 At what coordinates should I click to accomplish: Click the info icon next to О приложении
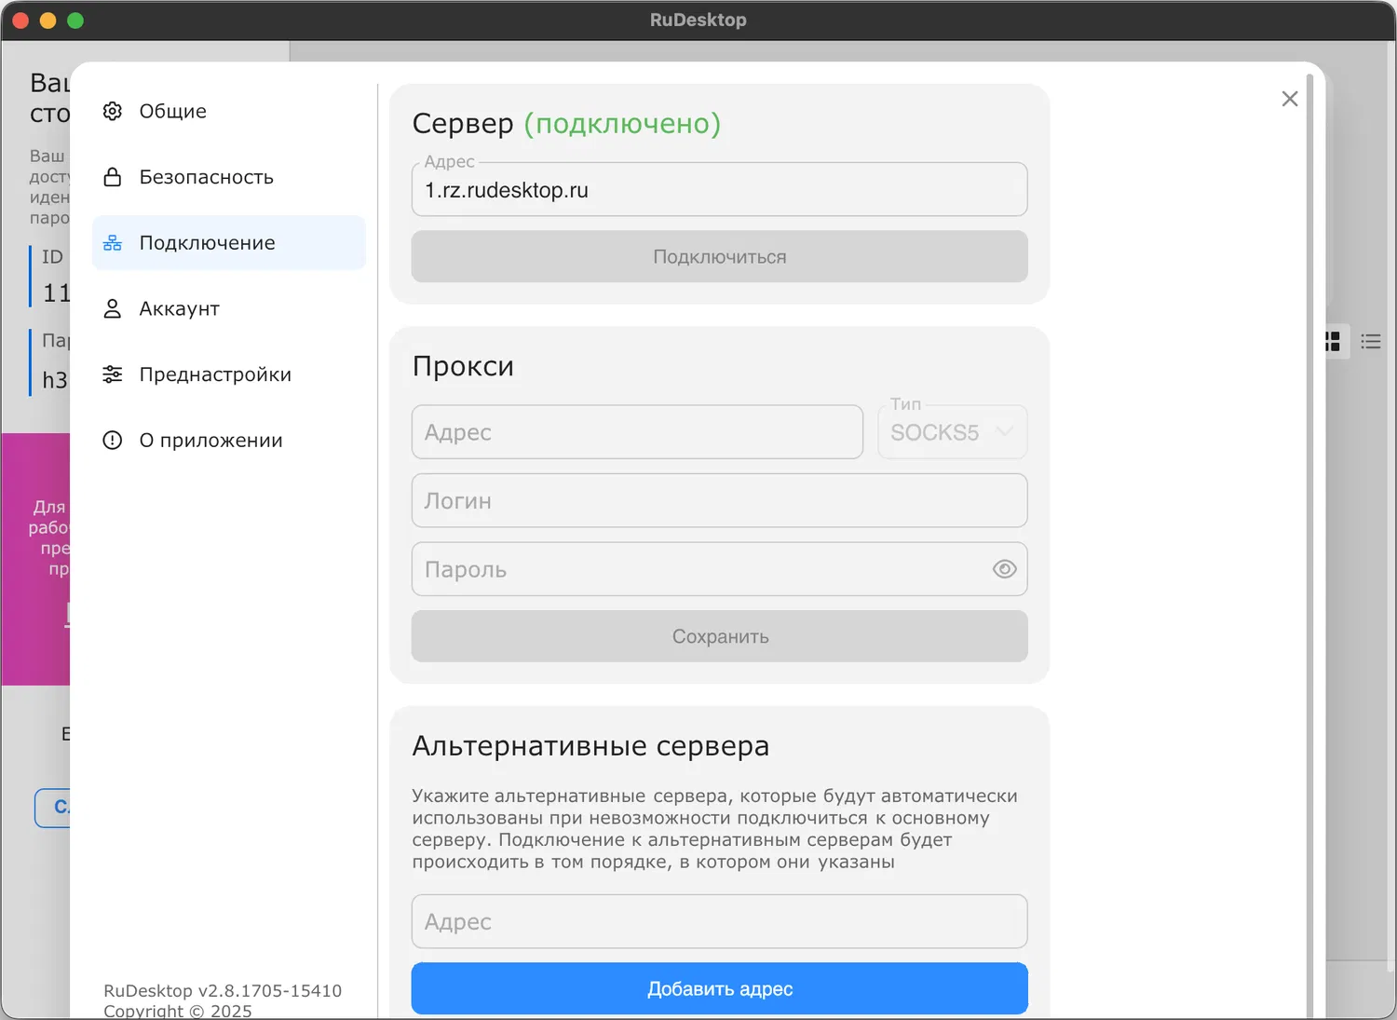point(113,440)
